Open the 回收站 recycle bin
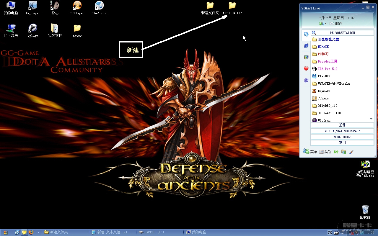 point(365,212)
